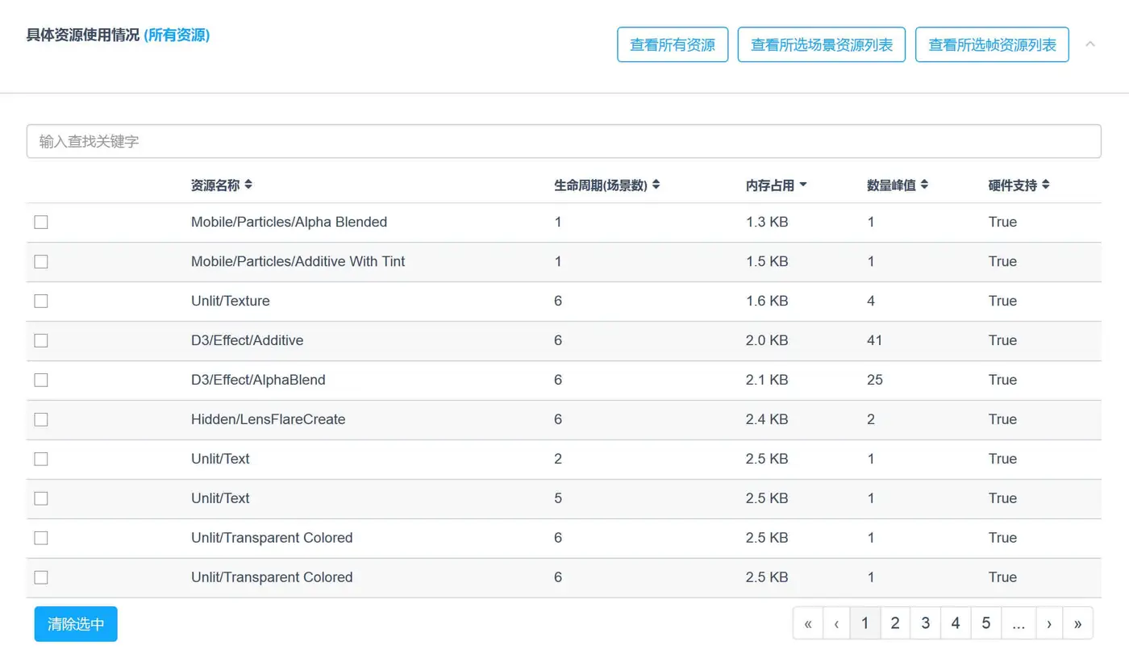The height and width of the screenshot is (666, 1129).
Task: Click the 1.3 KB memory value
Action: [x=767, y=222]
